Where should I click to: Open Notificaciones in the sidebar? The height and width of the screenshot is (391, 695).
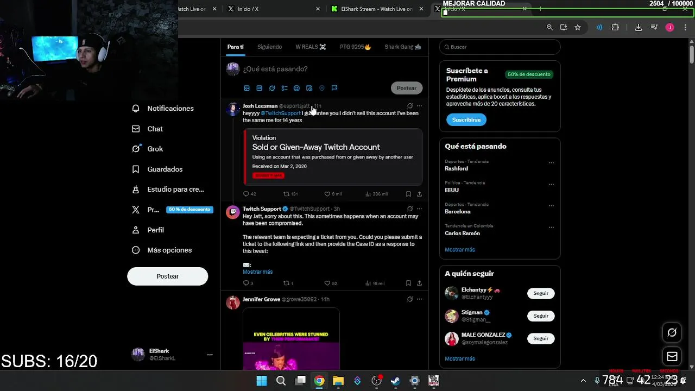163,109
